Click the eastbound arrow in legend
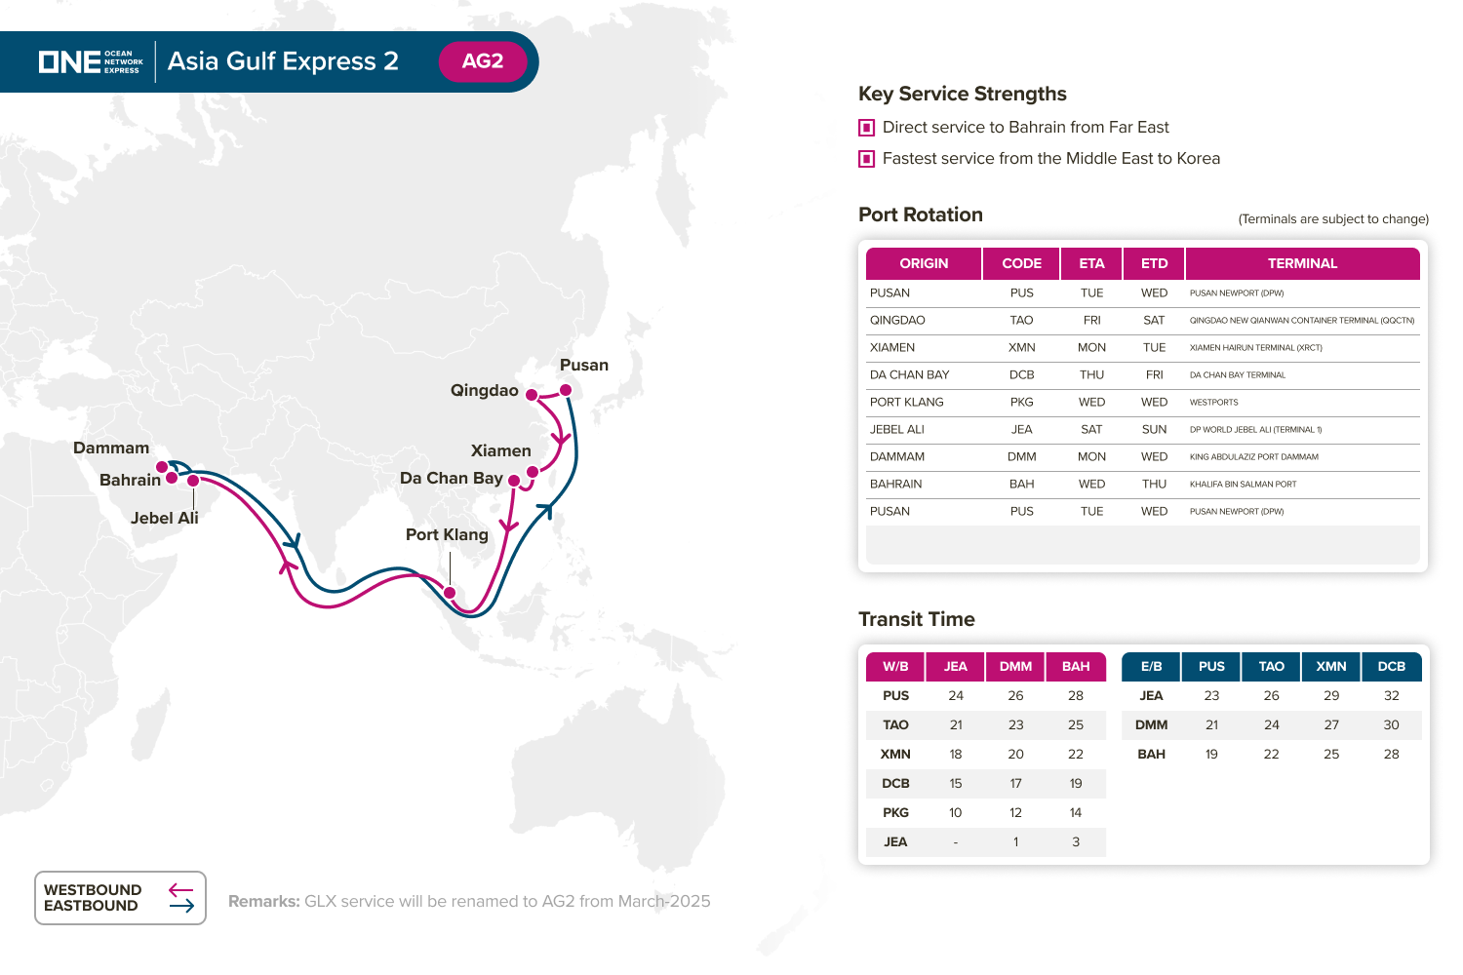 pyautogui.click(x=180, y=906)
